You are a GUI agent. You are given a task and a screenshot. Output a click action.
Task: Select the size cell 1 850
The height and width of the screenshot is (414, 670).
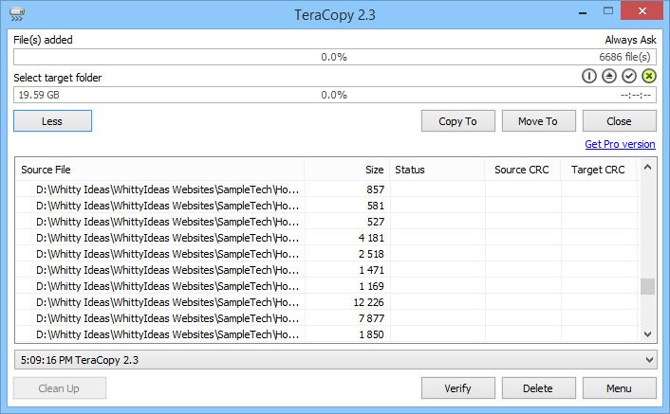tap(371, 334)
